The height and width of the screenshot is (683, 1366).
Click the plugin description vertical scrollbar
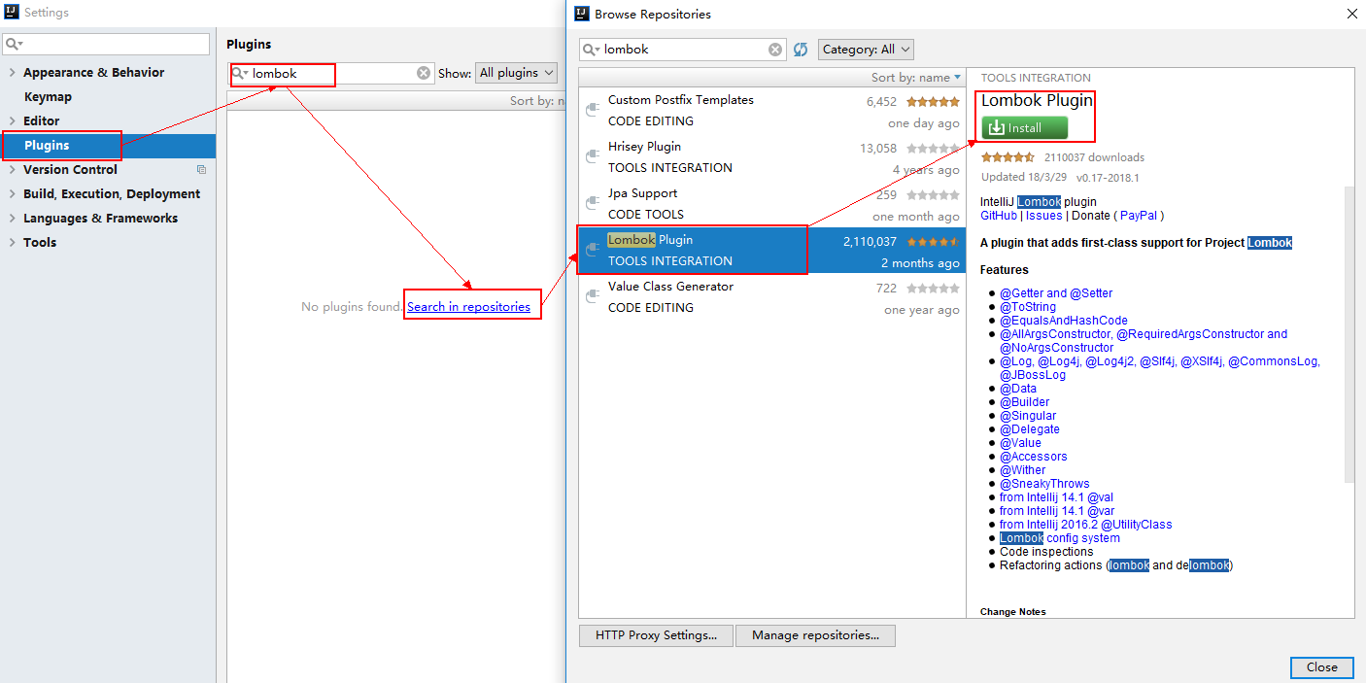[1349, 333]
